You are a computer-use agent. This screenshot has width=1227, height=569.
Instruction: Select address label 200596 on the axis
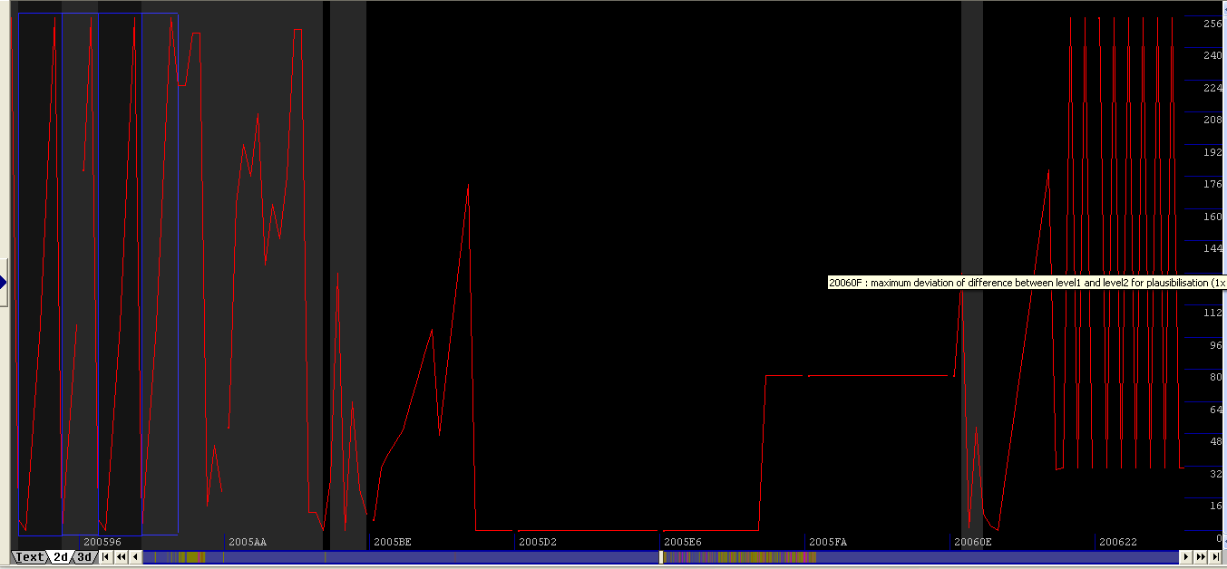coord(102,542)
